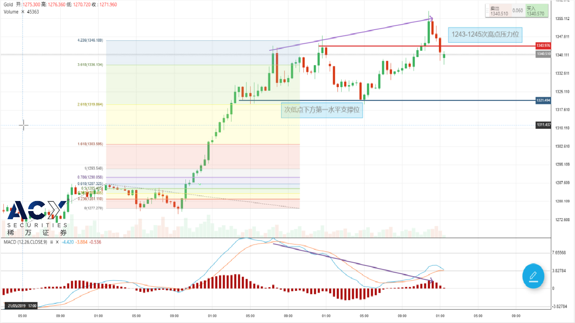Click the buy button at 1340.570
Screen dimensions: 575x323
pos(536,11)
